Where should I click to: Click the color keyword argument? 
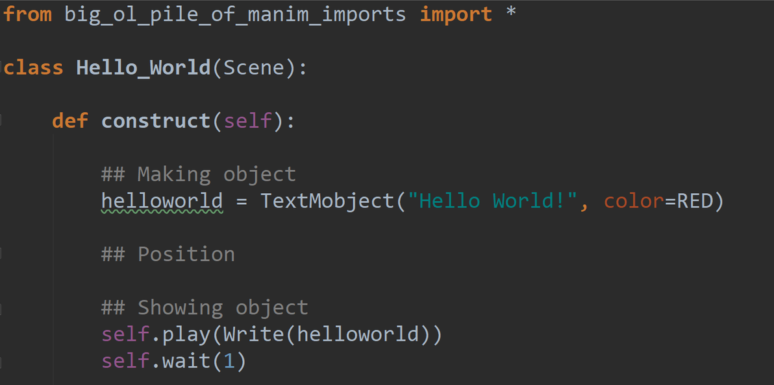pyautogui.click(x=634, y=200)
